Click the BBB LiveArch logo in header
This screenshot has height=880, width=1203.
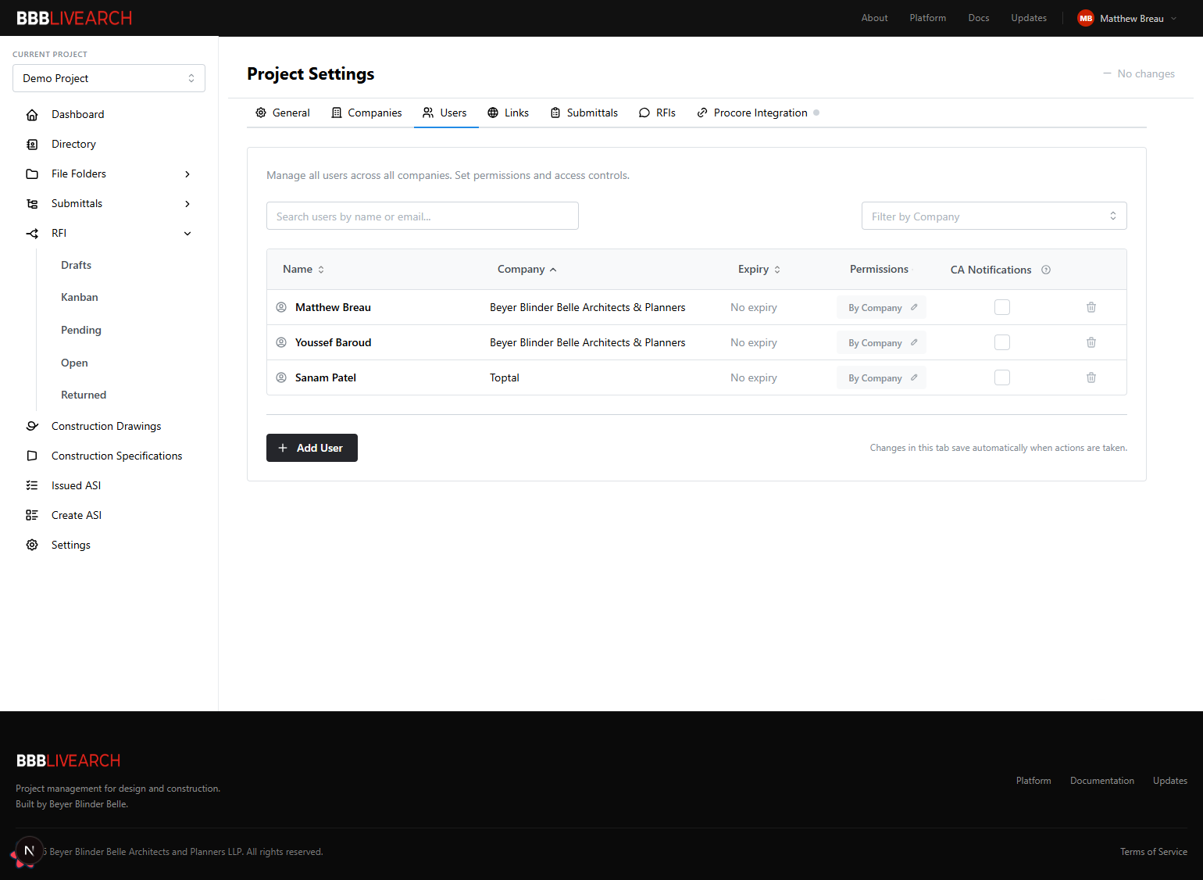(74, 18)
